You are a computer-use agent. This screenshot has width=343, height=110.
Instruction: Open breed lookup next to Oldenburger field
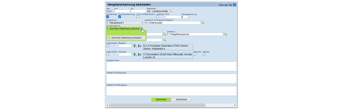(x=203, y=23)
